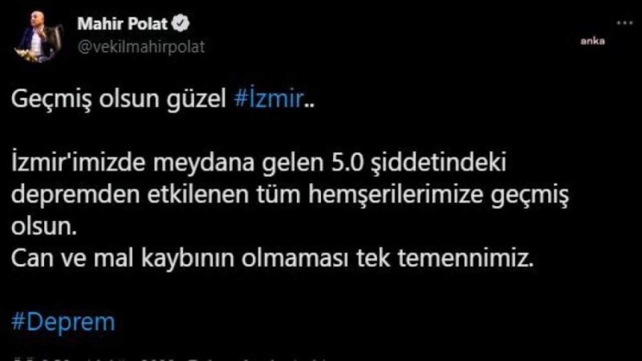Open the @vekilmahirpolat handle
The width and height of the screenshot is (642, 361).
pyautogui.click(x=140, y=47)
